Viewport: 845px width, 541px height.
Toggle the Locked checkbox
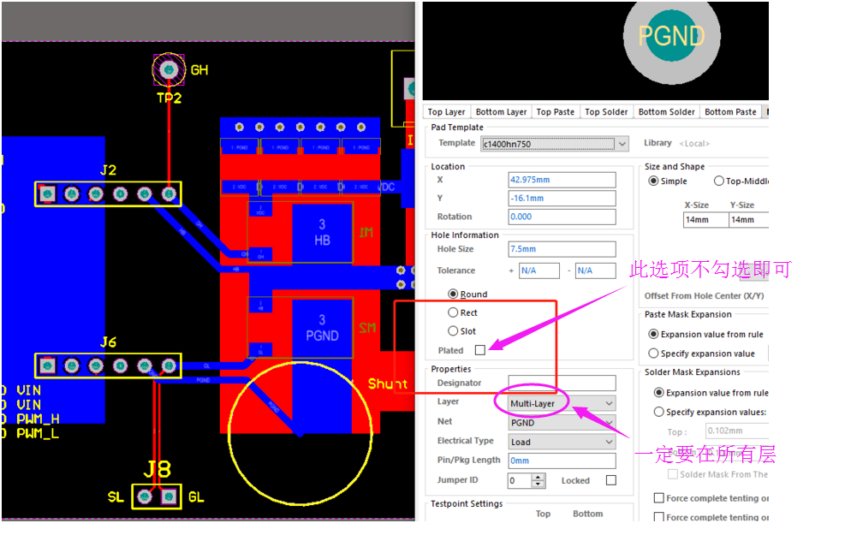[x=611, y=480]
